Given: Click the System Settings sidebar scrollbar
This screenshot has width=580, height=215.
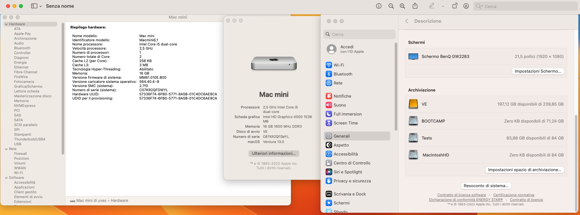Looking at the screenshot, I should tap(396, 86).
